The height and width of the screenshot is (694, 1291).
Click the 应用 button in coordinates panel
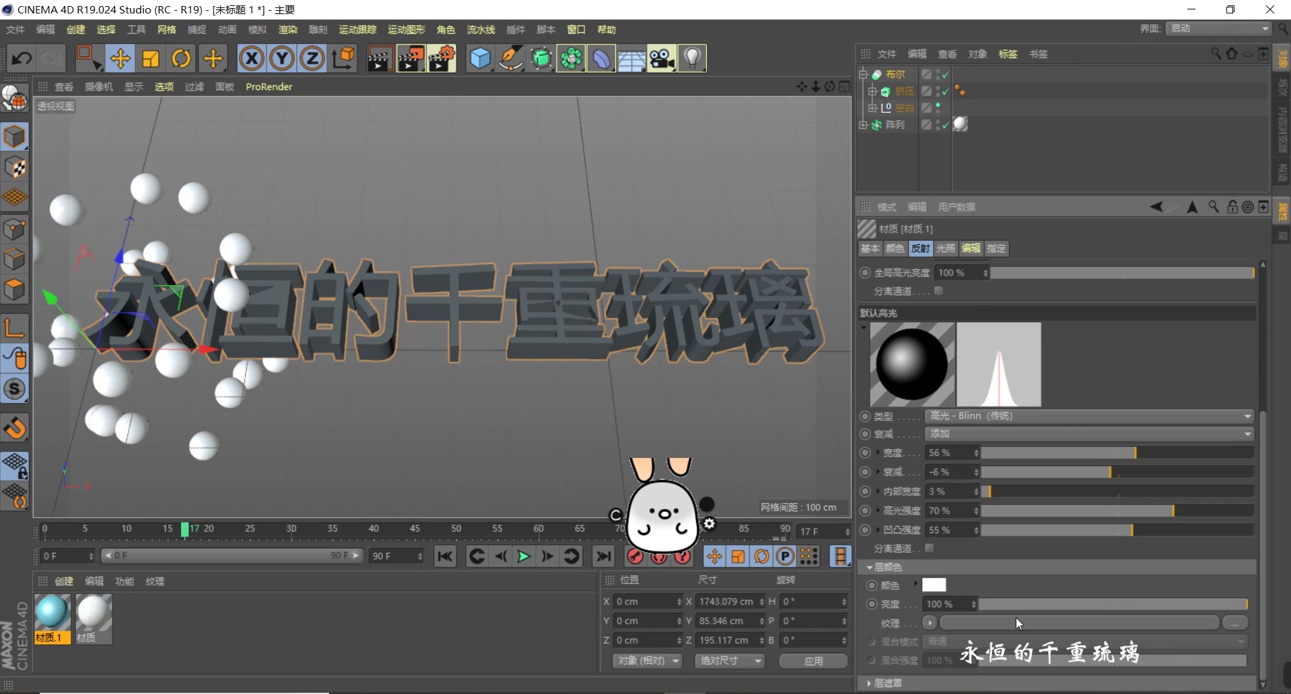(812, 661)
